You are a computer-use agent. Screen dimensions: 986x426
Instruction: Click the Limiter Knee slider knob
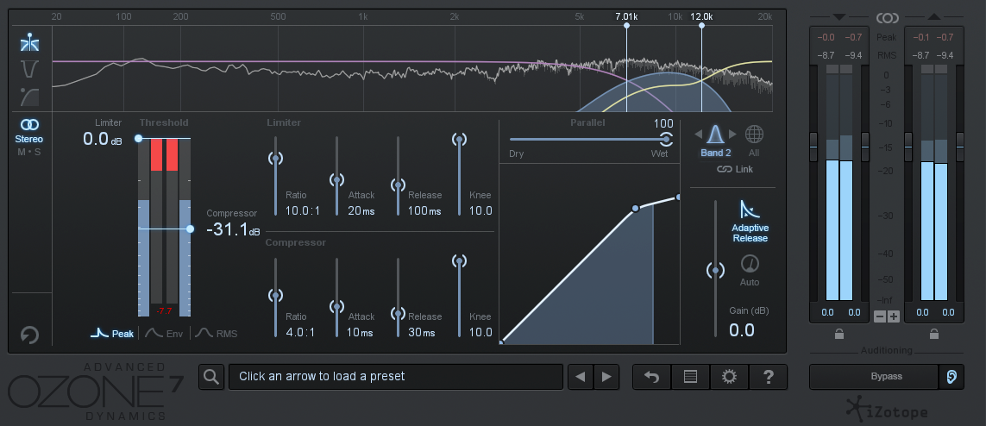[x=460, y=140]
